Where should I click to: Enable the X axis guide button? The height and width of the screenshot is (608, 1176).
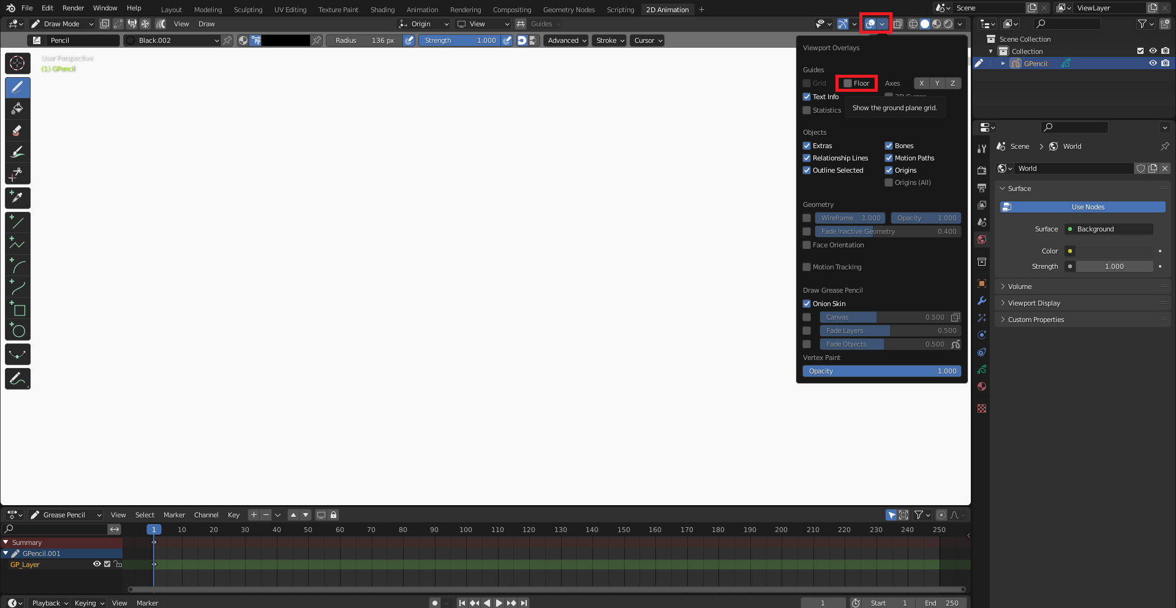coord(921,83)
